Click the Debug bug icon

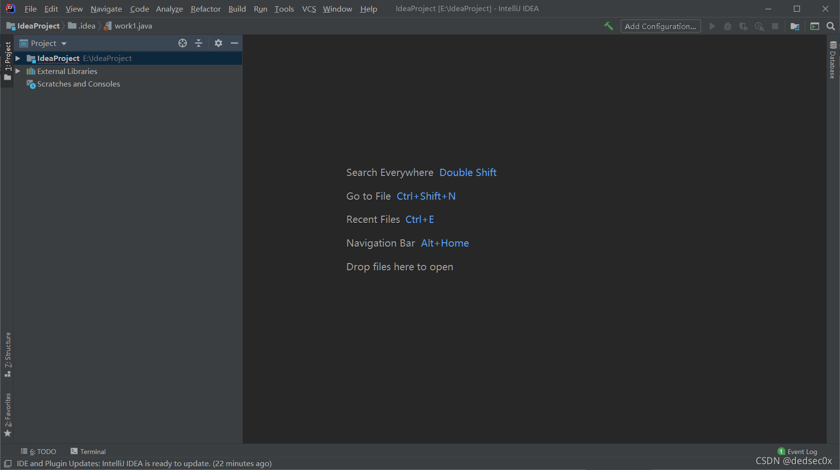[x=728, y=26]
